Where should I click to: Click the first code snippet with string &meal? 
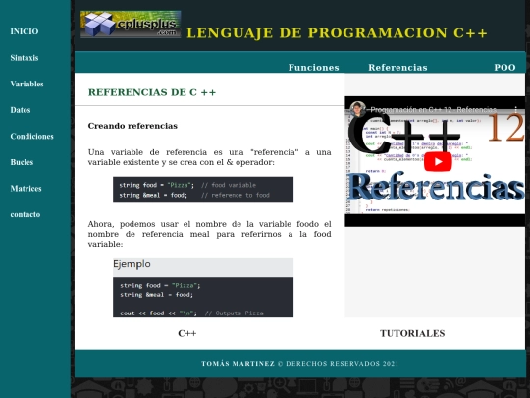tap(203, 190)
